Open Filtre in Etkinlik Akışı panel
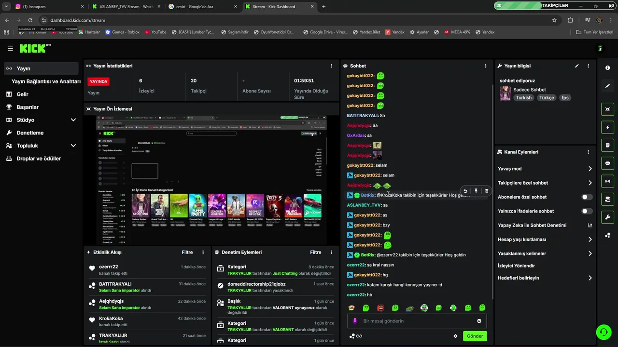Screen dimensions: 618x347 pos(187,252)
